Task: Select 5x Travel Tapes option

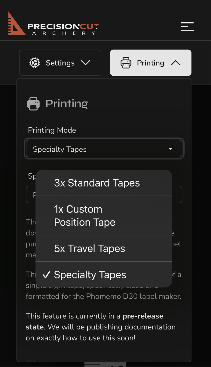Action: [104, 248]
